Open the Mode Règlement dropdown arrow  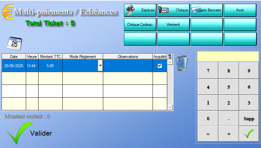100,65
